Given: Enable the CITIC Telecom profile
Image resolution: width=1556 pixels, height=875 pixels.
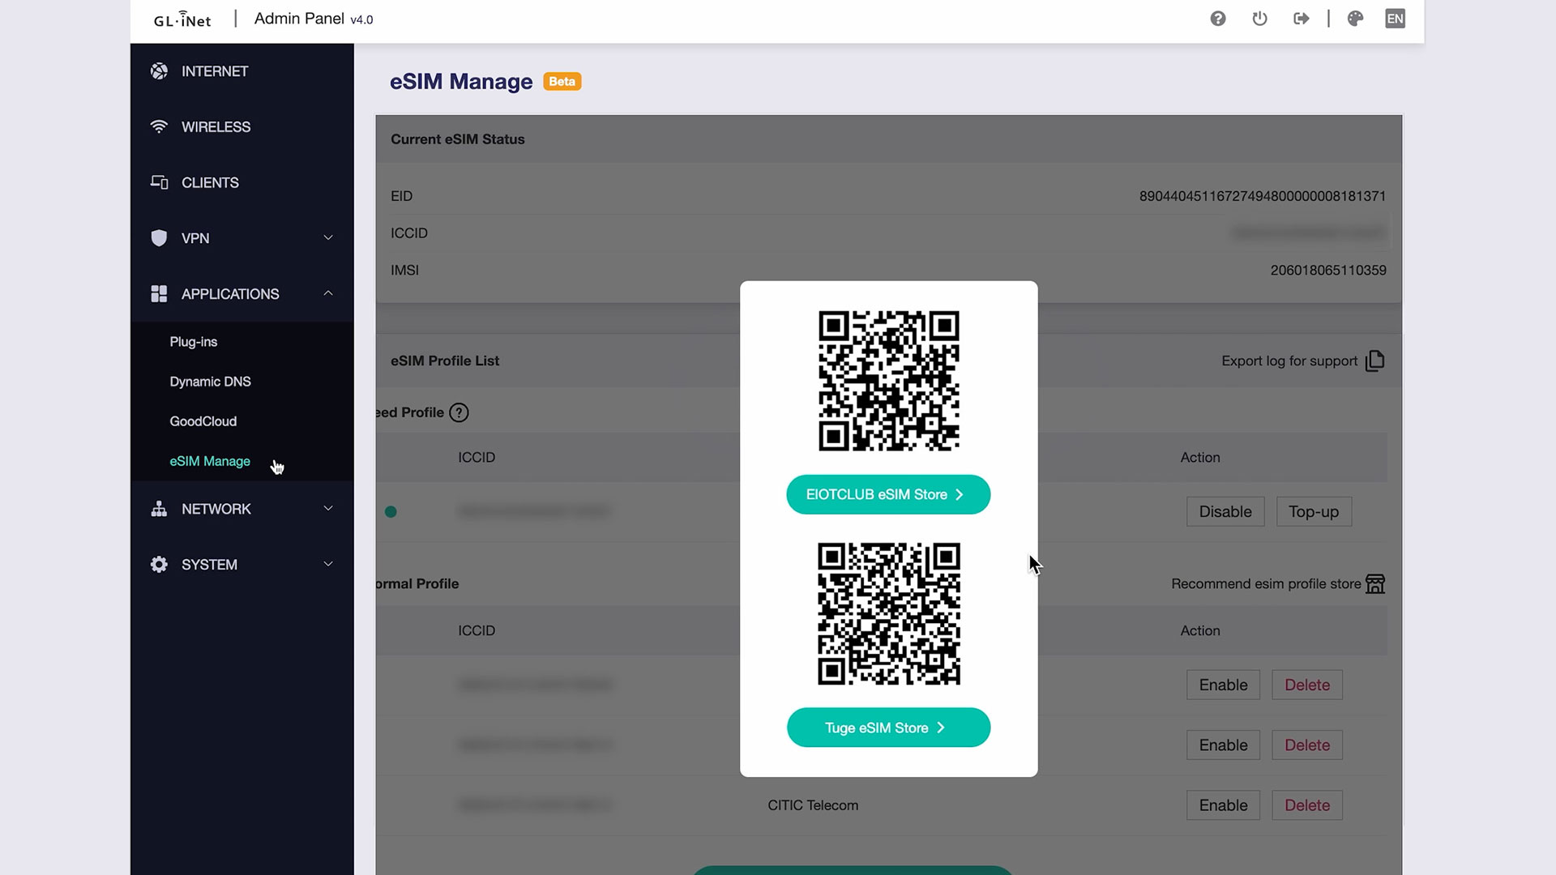Looking at the screenshot, I should (x=1223, y=805).
